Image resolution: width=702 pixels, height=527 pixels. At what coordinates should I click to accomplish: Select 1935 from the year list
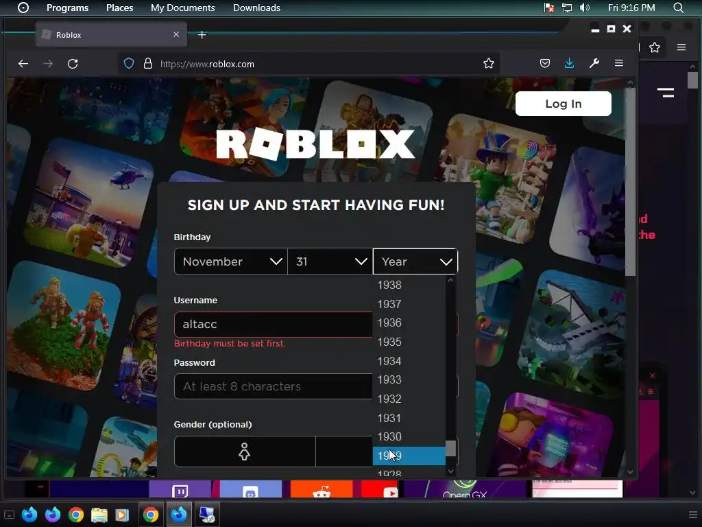pos(409,342)
